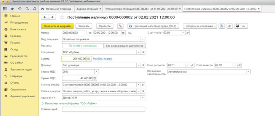This screenshot has width=275, height=116.
Task: Close the Журнал операций tab
Action: (x=100, y=9)
